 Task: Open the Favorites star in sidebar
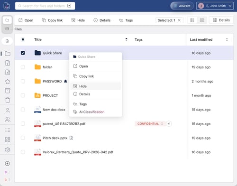click(8, 82)
